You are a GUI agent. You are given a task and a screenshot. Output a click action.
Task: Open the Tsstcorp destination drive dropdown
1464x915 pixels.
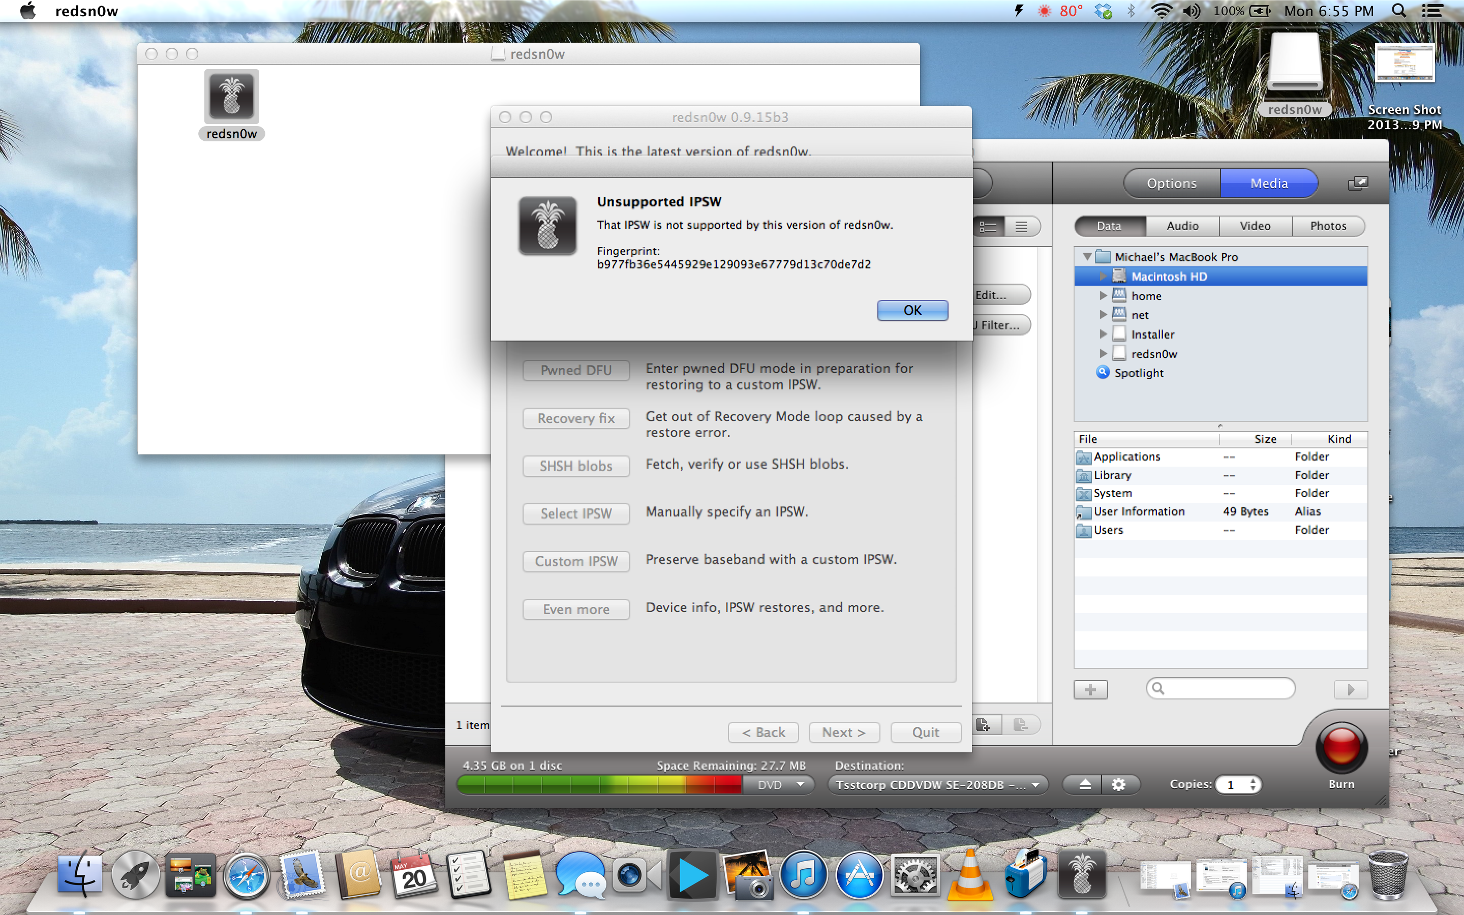pyautogui.click(x=937, y=784)
